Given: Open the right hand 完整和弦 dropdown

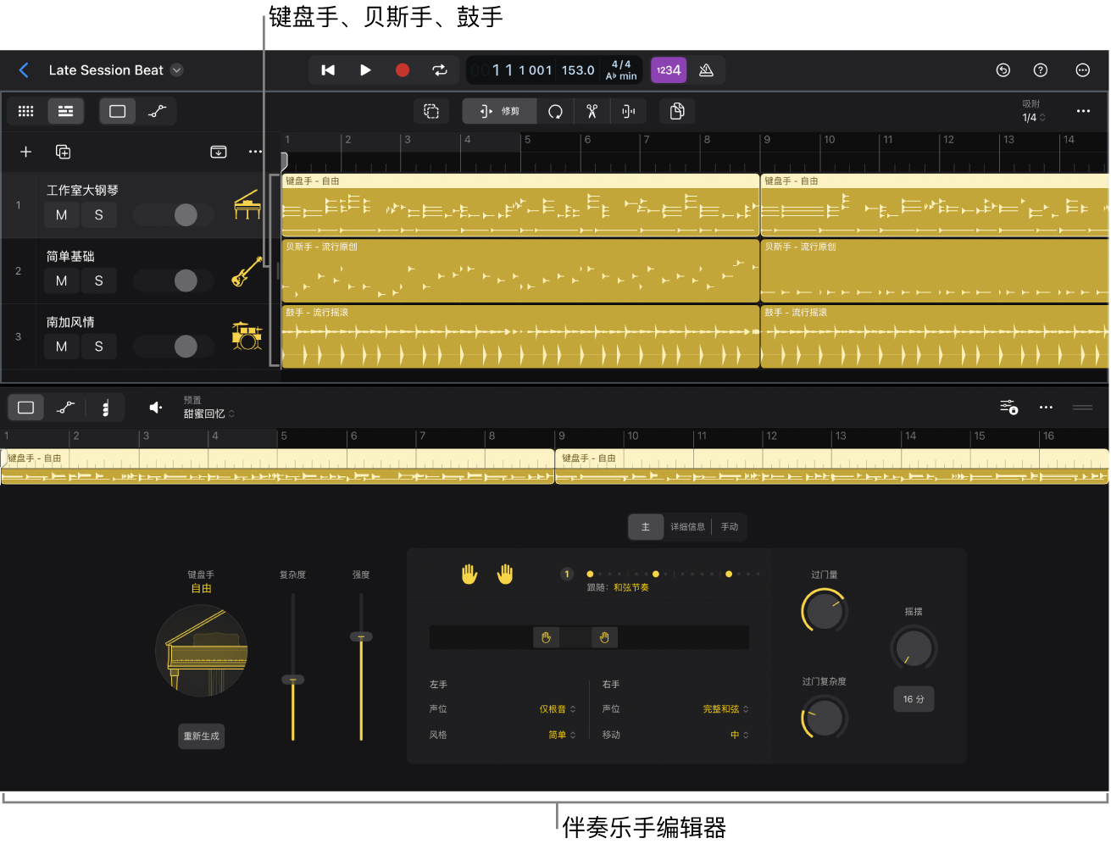Looking at the screenshot, I should 725,709.
